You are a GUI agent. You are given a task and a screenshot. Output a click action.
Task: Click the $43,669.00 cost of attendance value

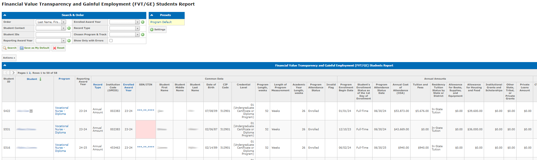(402, 129)
